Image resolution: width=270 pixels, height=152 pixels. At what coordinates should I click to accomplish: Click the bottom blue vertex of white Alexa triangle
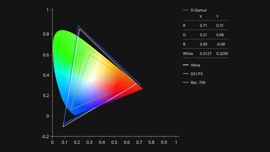pyautogui.click(x=63, y=127)
